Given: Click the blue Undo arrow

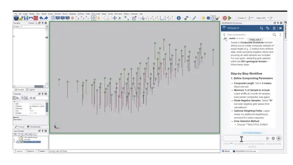Looking at the screenshot, I should 41,18.
